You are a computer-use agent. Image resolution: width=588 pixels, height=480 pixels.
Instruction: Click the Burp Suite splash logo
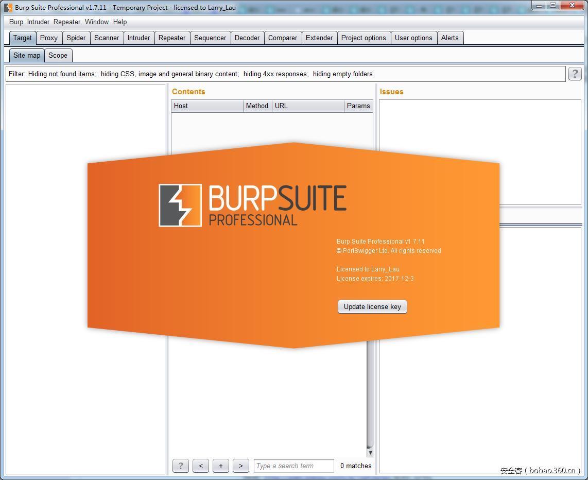(252, 205)
